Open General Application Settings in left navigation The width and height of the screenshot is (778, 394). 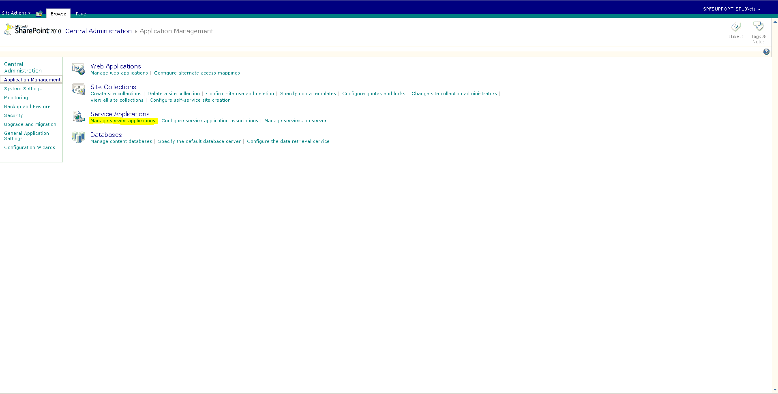(x=26, y=136)
